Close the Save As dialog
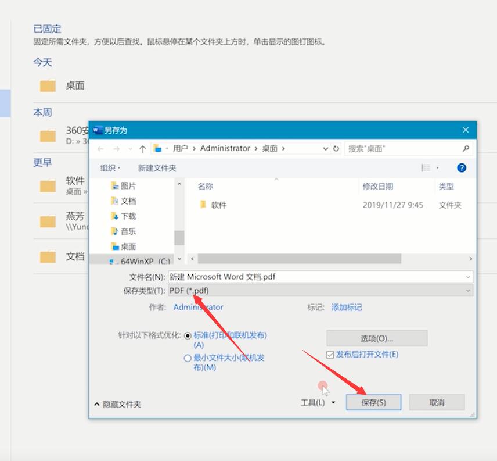Screen dimensions: 497x461 coord(465,130)
